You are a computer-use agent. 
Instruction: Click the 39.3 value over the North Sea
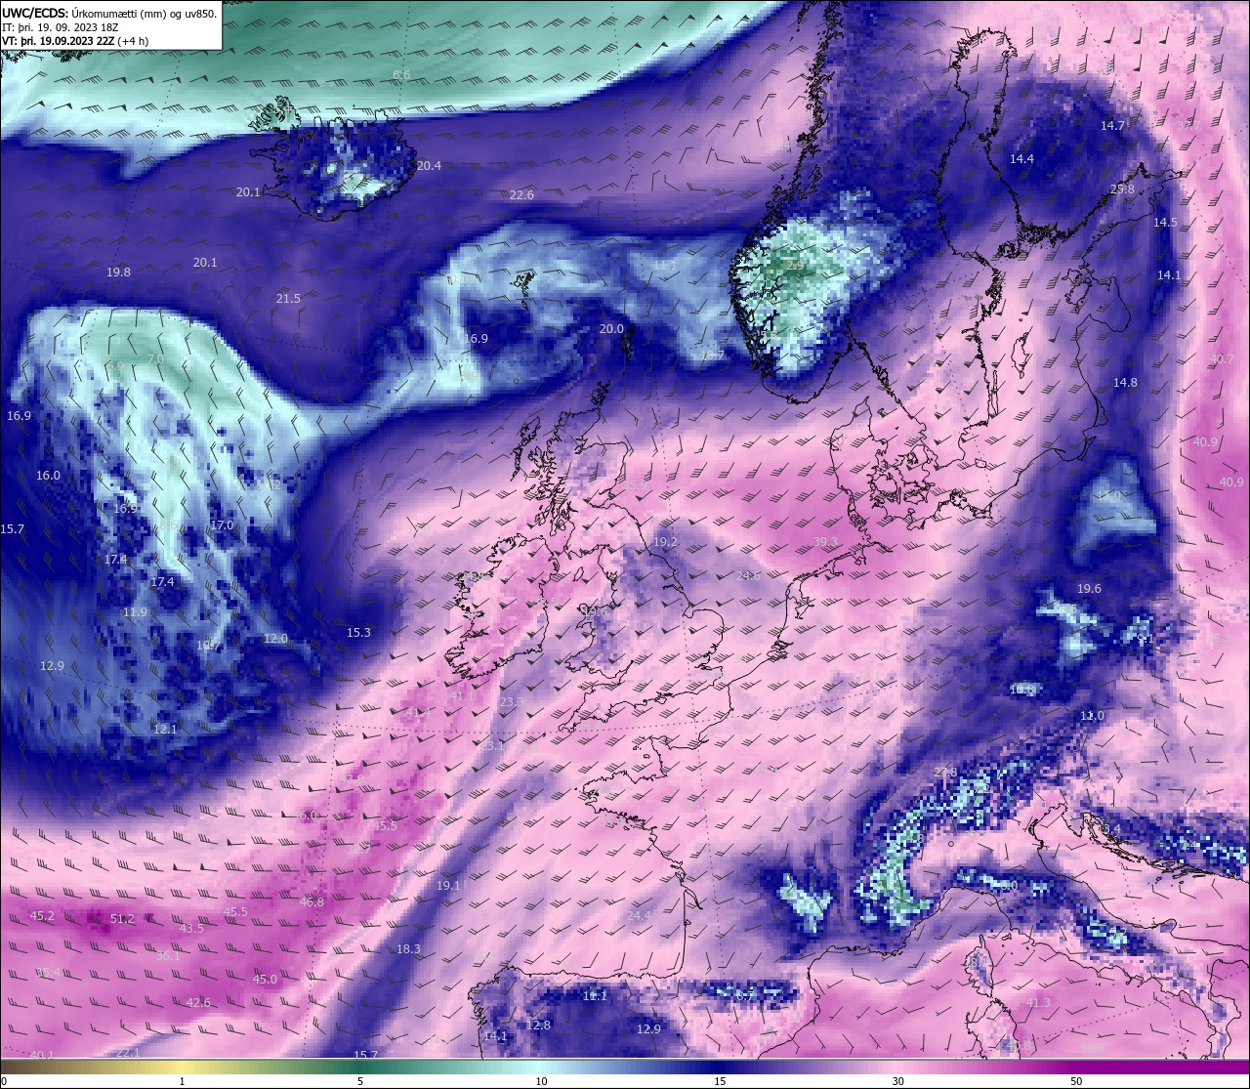(825, 542)
